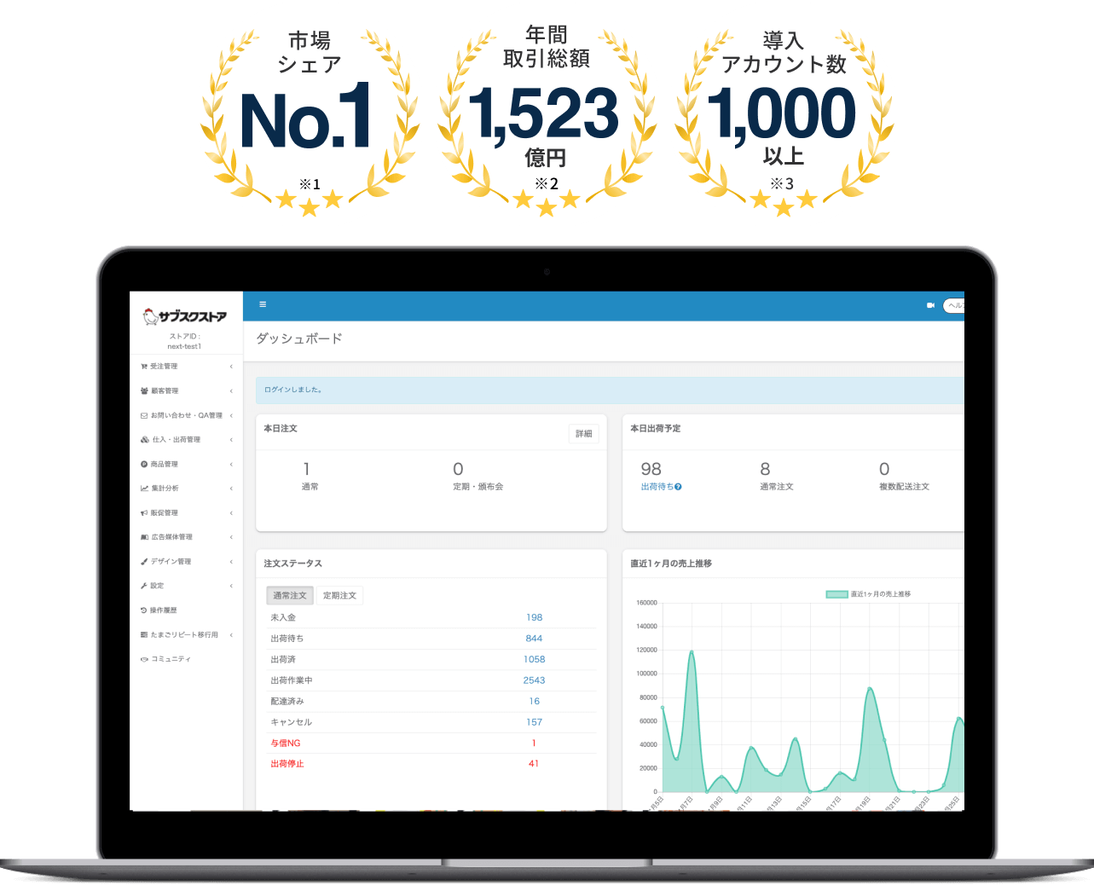Expand the お問い合わせ・QA管理 chevron
Screen dimensions: 1094x885
231,415
